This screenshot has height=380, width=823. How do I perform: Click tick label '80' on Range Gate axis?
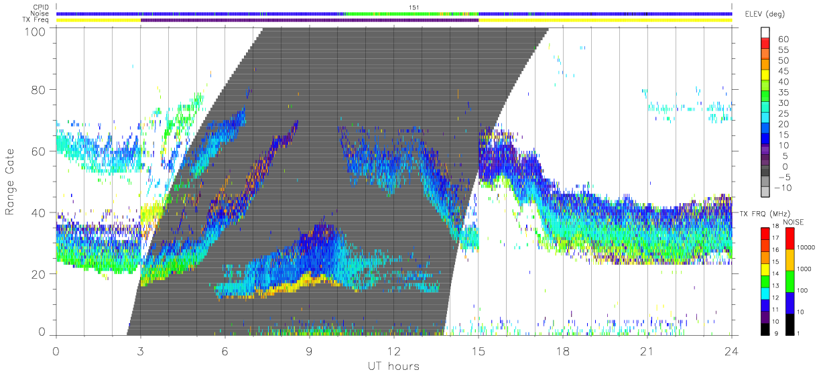[39, 90]
